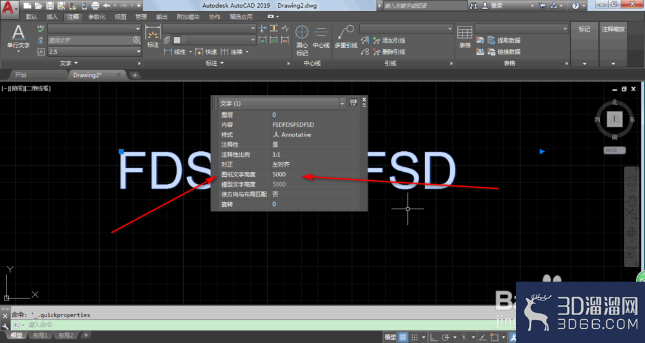Switch to the Insert (插入) ribbon tab

coord(52,17)
